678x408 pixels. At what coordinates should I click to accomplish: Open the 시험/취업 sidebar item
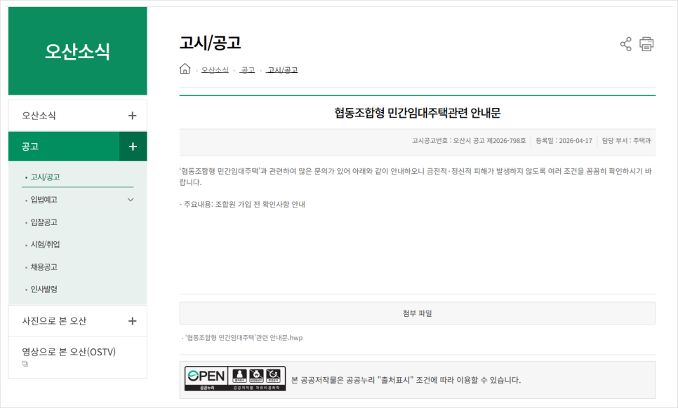click(x=45, y=245)
